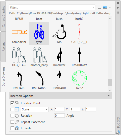Pick the RMLTARR left-turn arrow block

tap(19, 80)
